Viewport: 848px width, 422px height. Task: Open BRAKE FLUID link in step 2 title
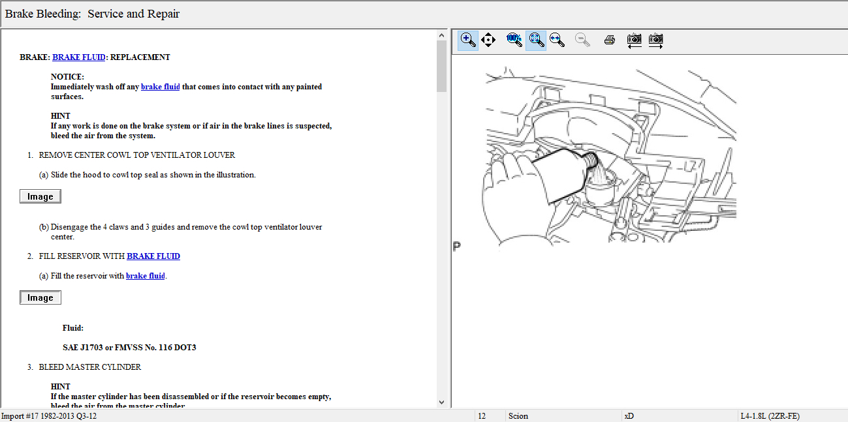pos(153,256)
